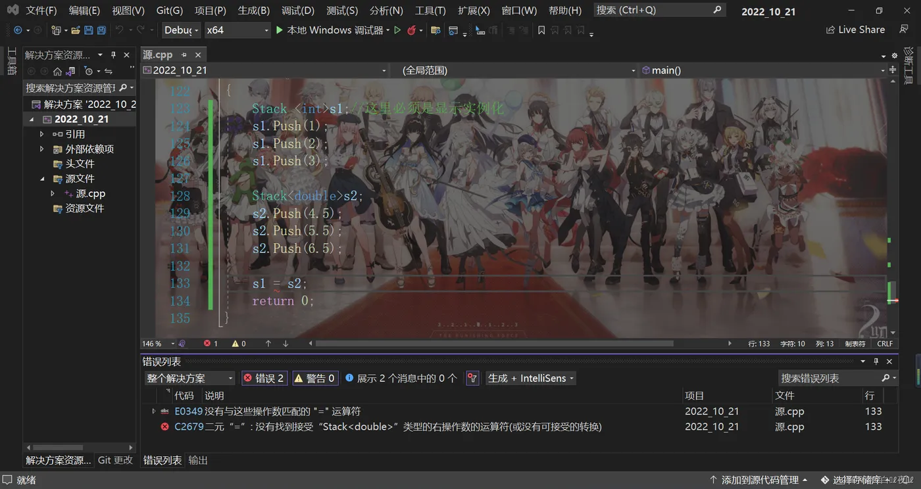Open the 编辑(E) menu
This screenshot has height=489, width=921.
coord(84,11)
